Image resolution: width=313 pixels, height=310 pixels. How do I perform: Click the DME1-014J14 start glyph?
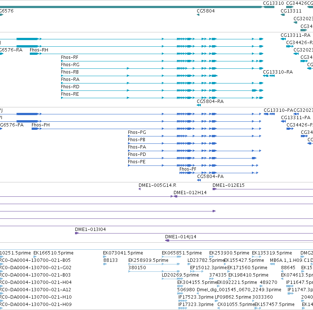[x=167, y=240]
